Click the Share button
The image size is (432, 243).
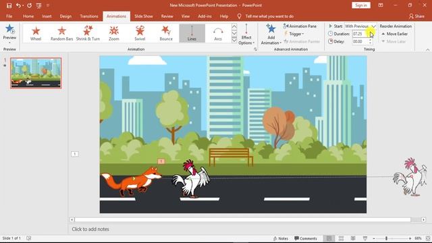coord(416,16)
